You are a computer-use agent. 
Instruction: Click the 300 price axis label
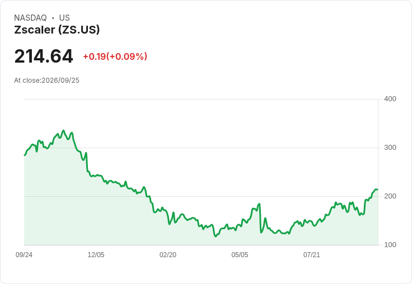click(x=390, y=148)
